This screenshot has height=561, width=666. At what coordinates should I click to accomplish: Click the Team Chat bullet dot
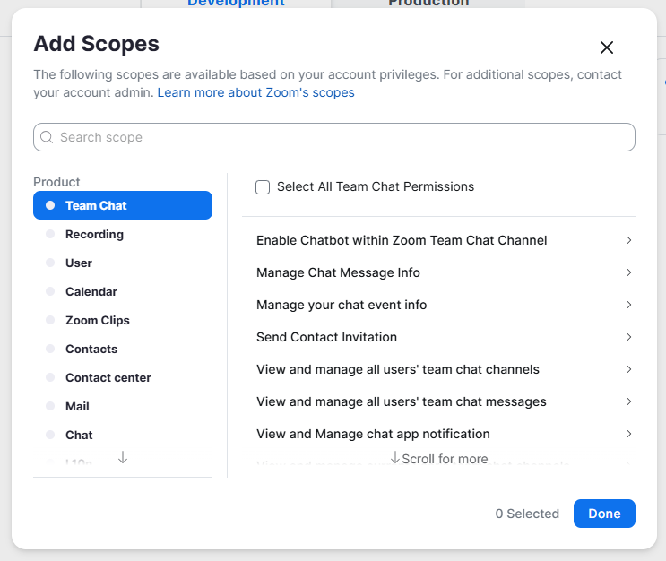pyautogui.click(x=50, y=205)
